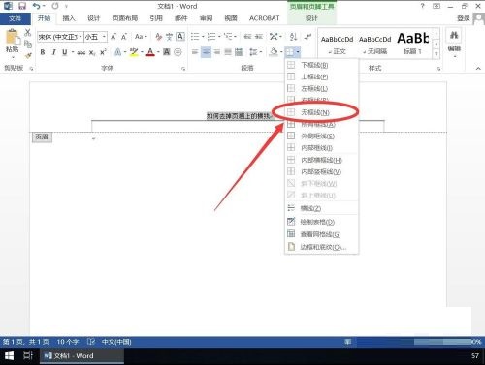This screenshot has width=485, height=365.
Task: Click the Multilevel List icon
Action: coord(229,37)
